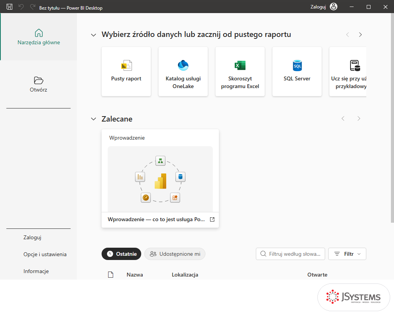
Task: Click external link icon on Wprowadzenie card
Action: click(x=212, y=219)
